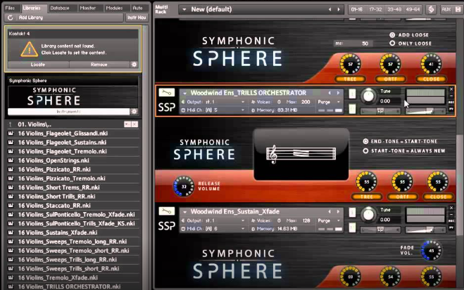
Task: Click the treble clef notation display
Action: click(301, 154)
